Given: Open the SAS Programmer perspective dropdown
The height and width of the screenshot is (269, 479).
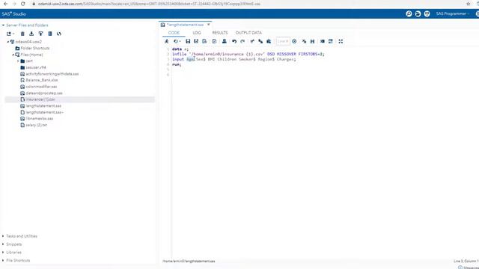Looking at the screenshot, I should point(453,13).
